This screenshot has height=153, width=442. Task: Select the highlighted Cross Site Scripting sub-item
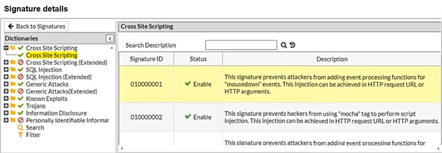[52, 55]
